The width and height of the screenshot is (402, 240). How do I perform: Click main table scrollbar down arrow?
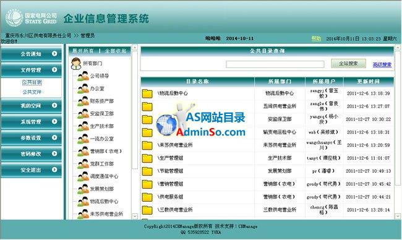coord(398,216)
